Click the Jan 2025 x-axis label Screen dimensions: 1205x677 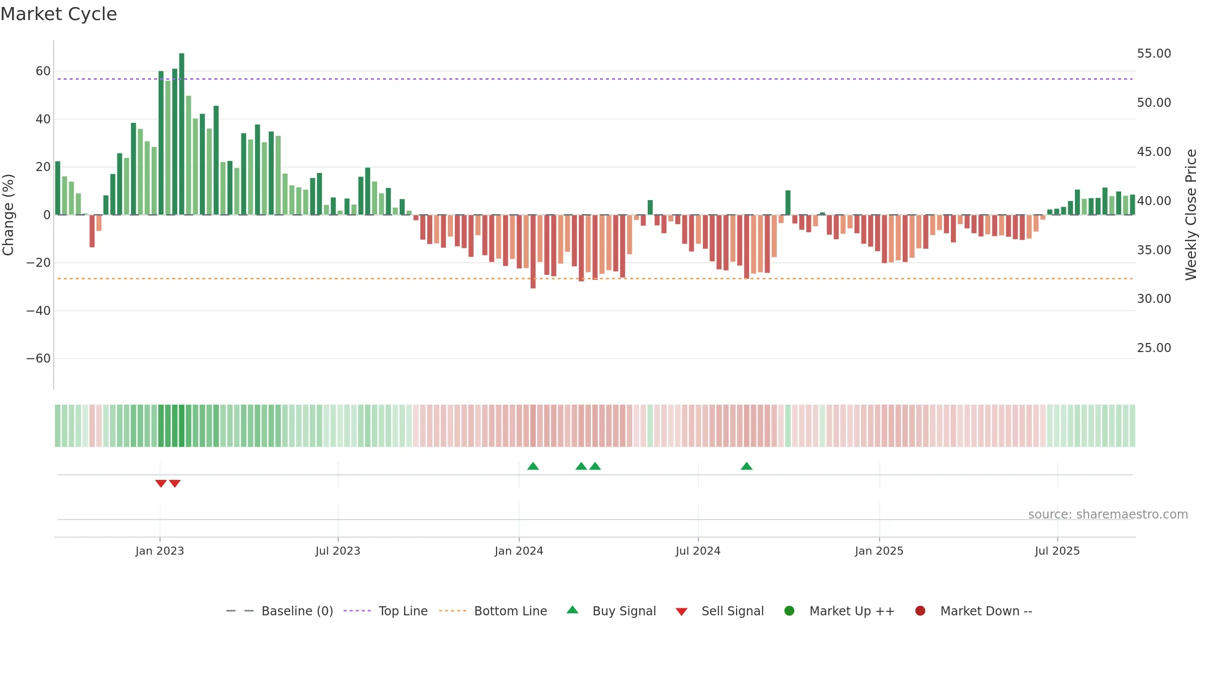879,551
